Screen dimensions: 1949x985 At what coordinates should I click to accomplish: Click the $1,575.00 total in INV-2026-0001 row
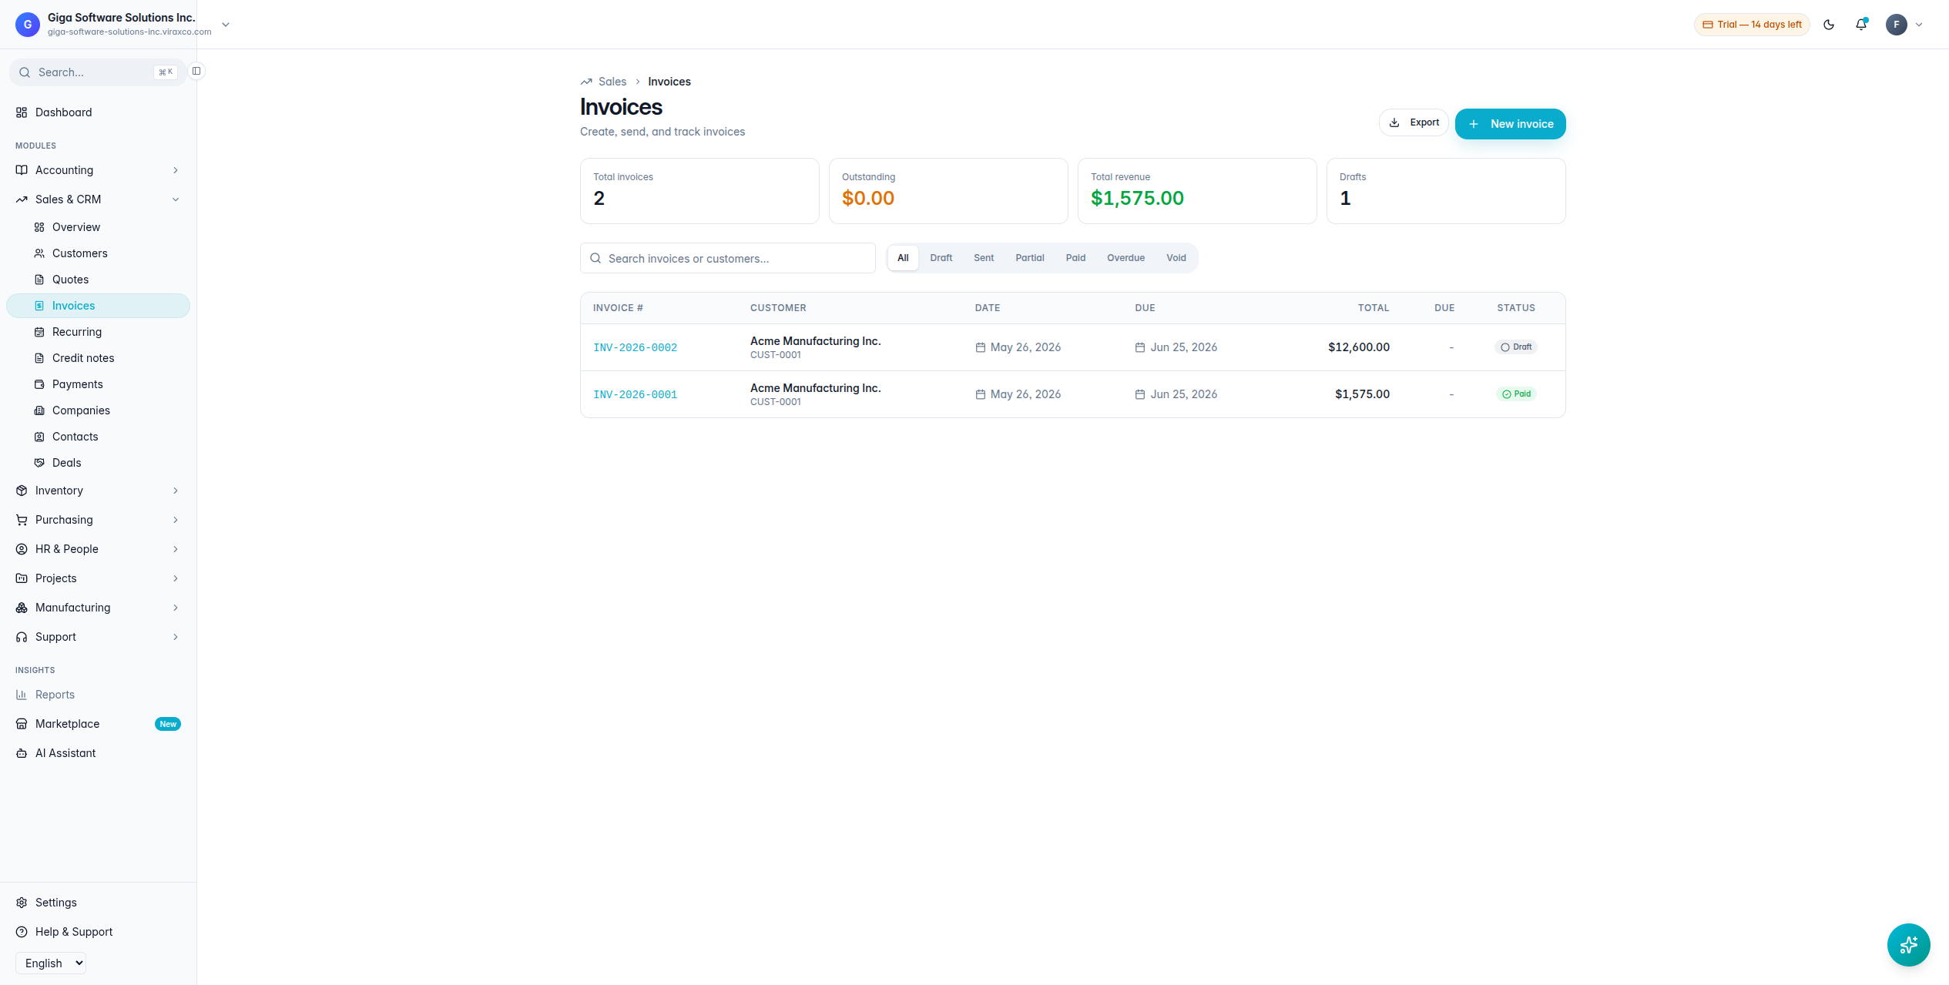tap(1362, 394)
